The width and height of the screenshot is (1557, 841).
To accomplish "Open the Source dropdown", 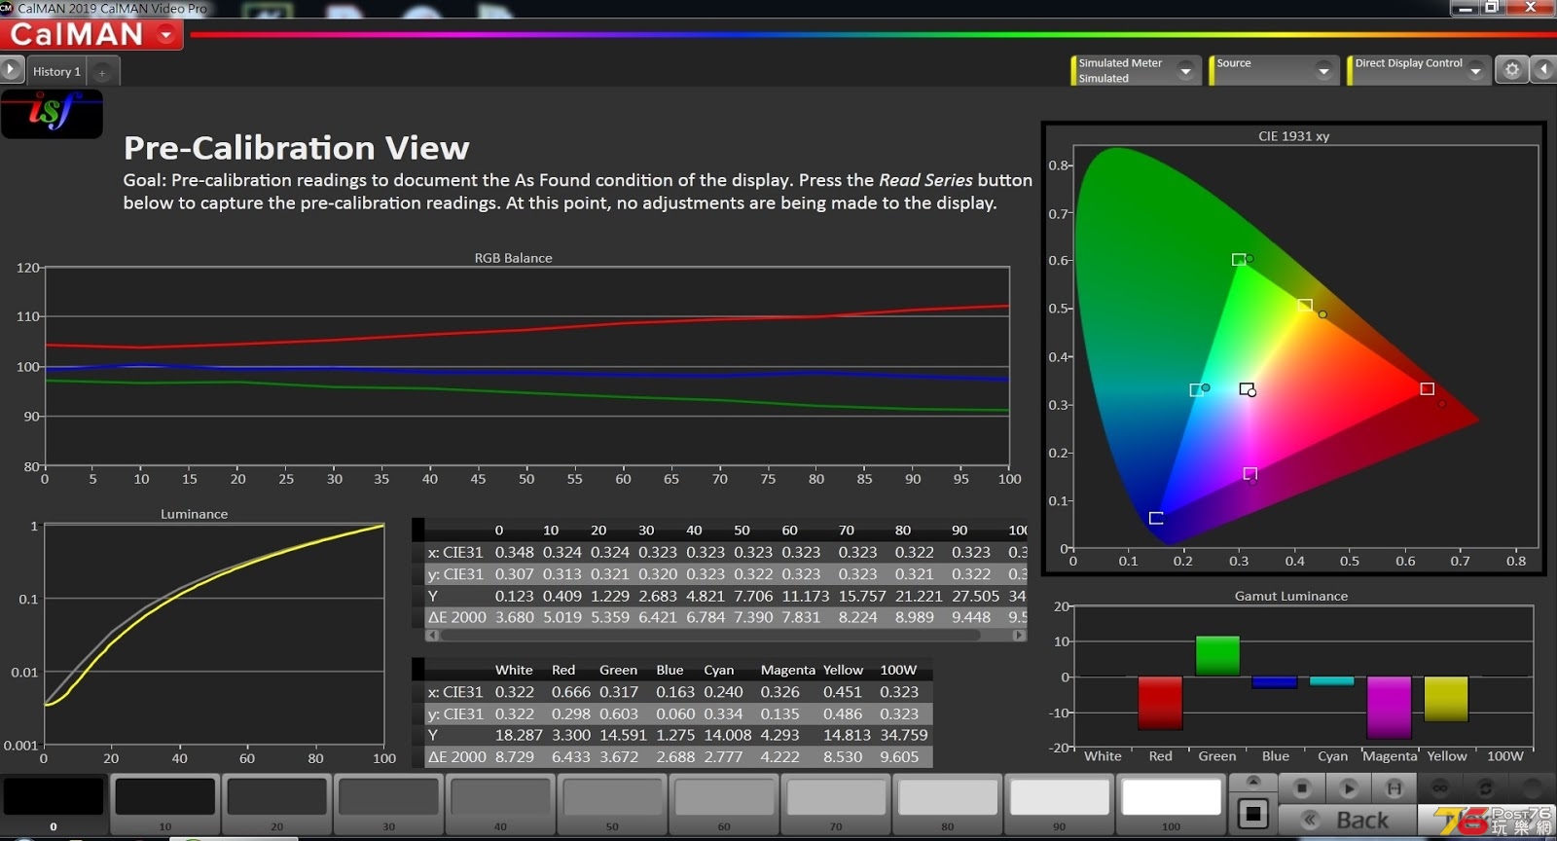I will pos(1323,70).
